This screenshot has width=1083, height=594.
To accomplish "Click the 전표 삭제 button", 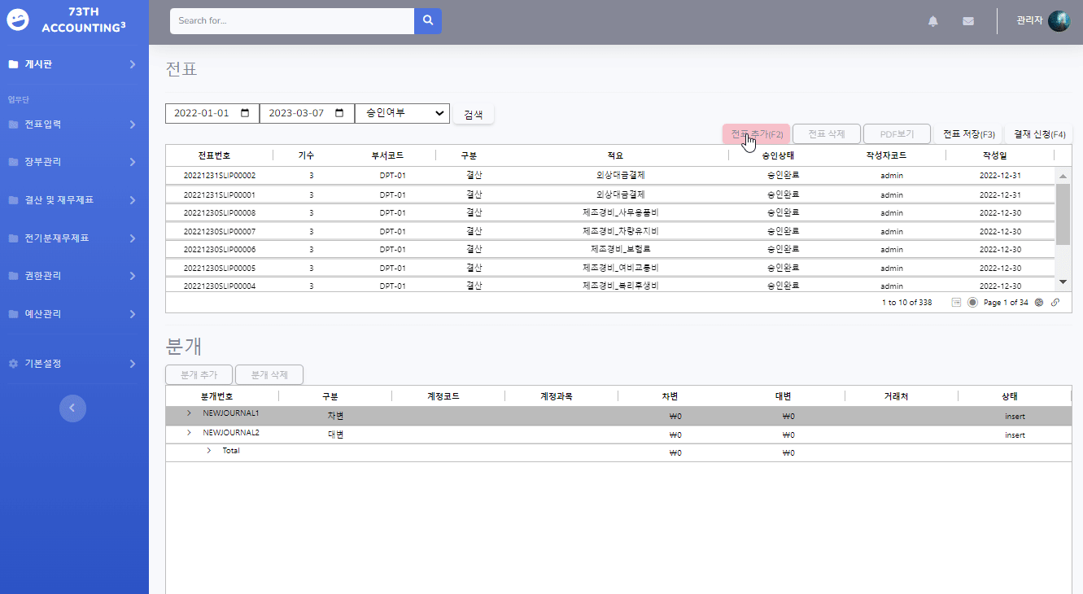I will [x=827, y=134].
